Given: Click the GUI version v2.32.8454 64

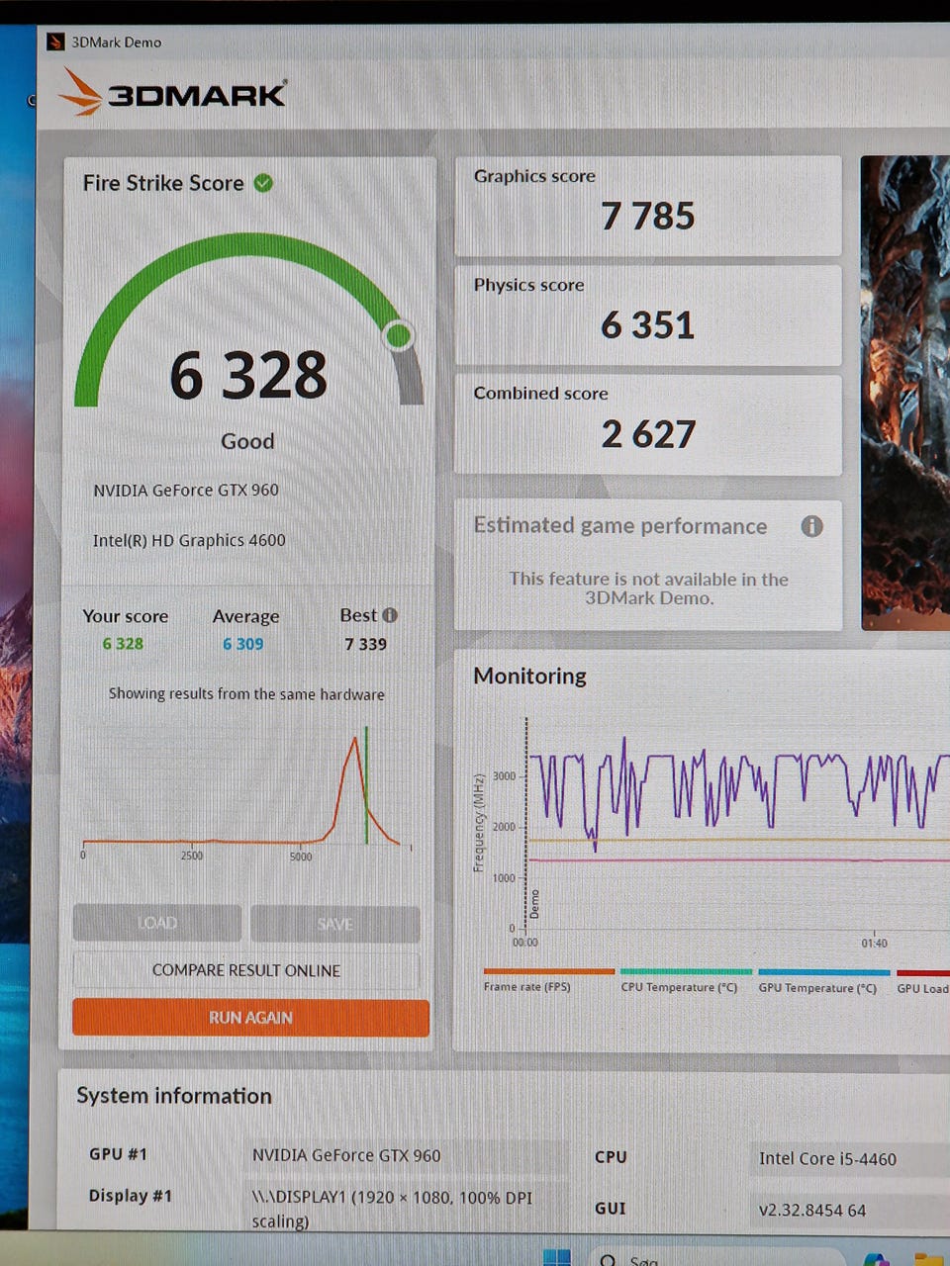Looking at the screenshot, I should coord(812,1210).
